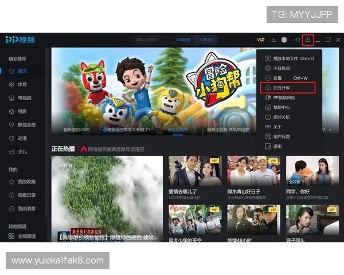Open 绿水青山好日子 thumbnail
The image size is (344, 275).
254,171
